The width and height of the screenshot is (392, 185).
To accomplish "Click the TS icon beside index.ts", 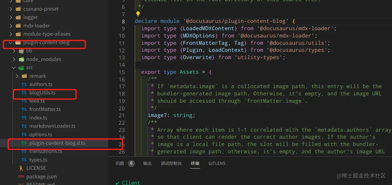I will click(x=24, y=118).
